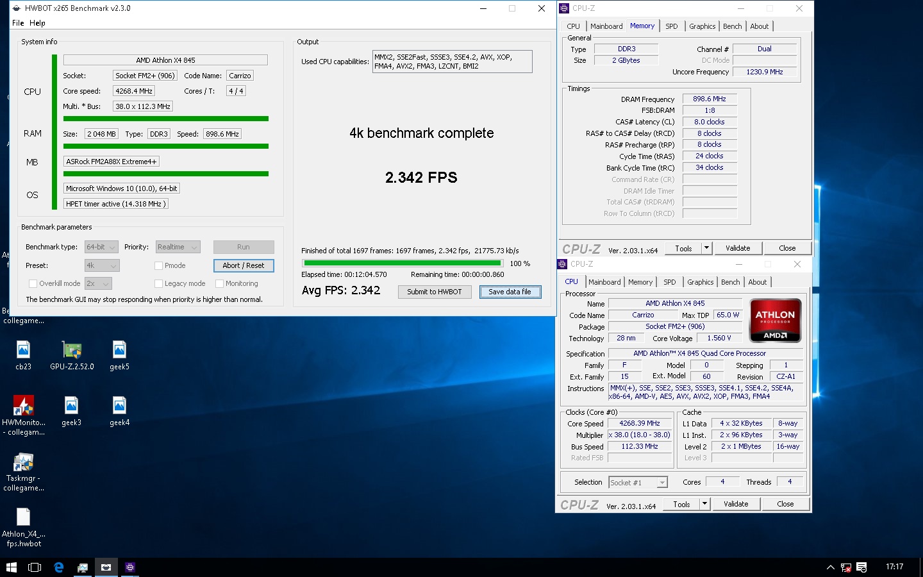The image size is (923, 577).
Task: Open the File menu in HWBOT
Action: coord(18,23)
